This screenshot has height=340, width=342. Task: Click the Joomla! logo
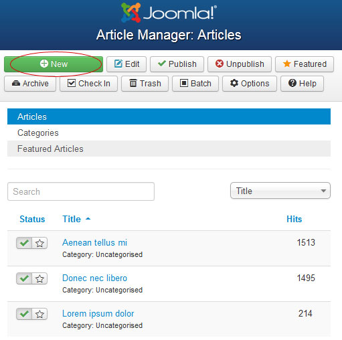[169, 13]
